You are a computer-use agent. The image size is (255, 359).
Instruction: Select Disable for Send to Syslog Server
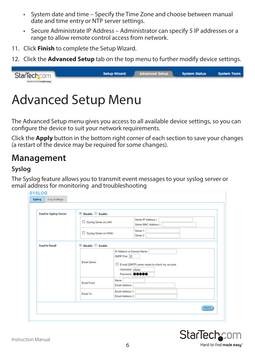80,214
